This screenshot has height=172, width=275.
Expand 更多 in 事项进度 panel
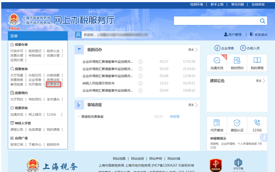(x=193, y=105)
